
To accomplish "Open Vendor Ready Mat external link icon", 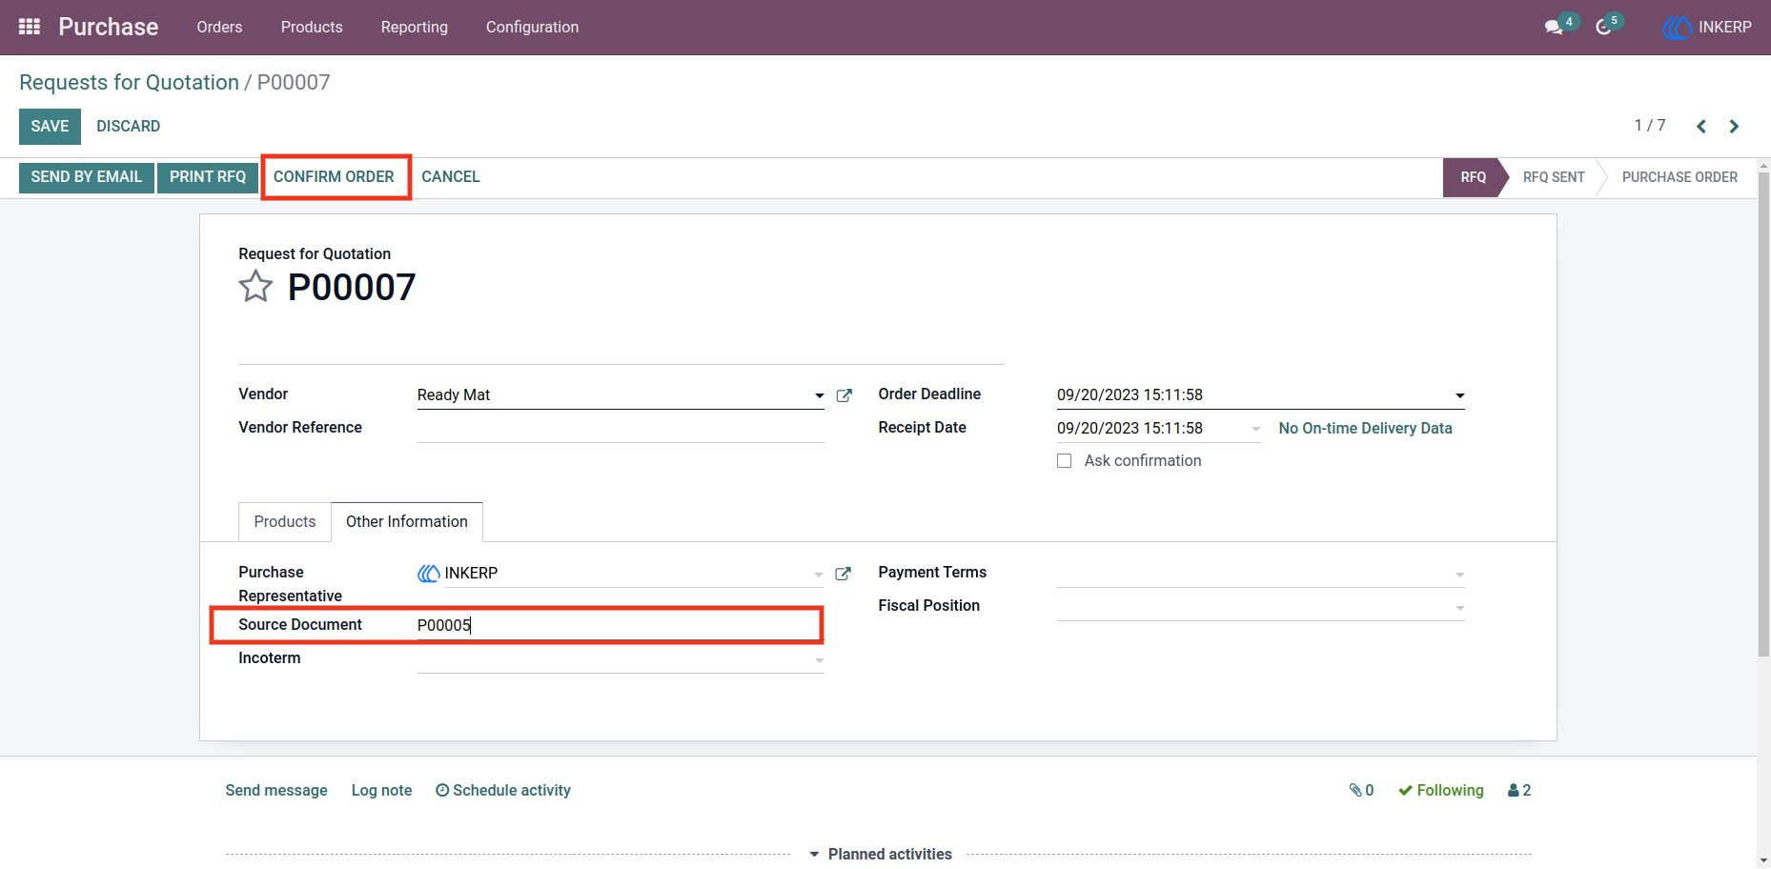I will pos(844,395).
